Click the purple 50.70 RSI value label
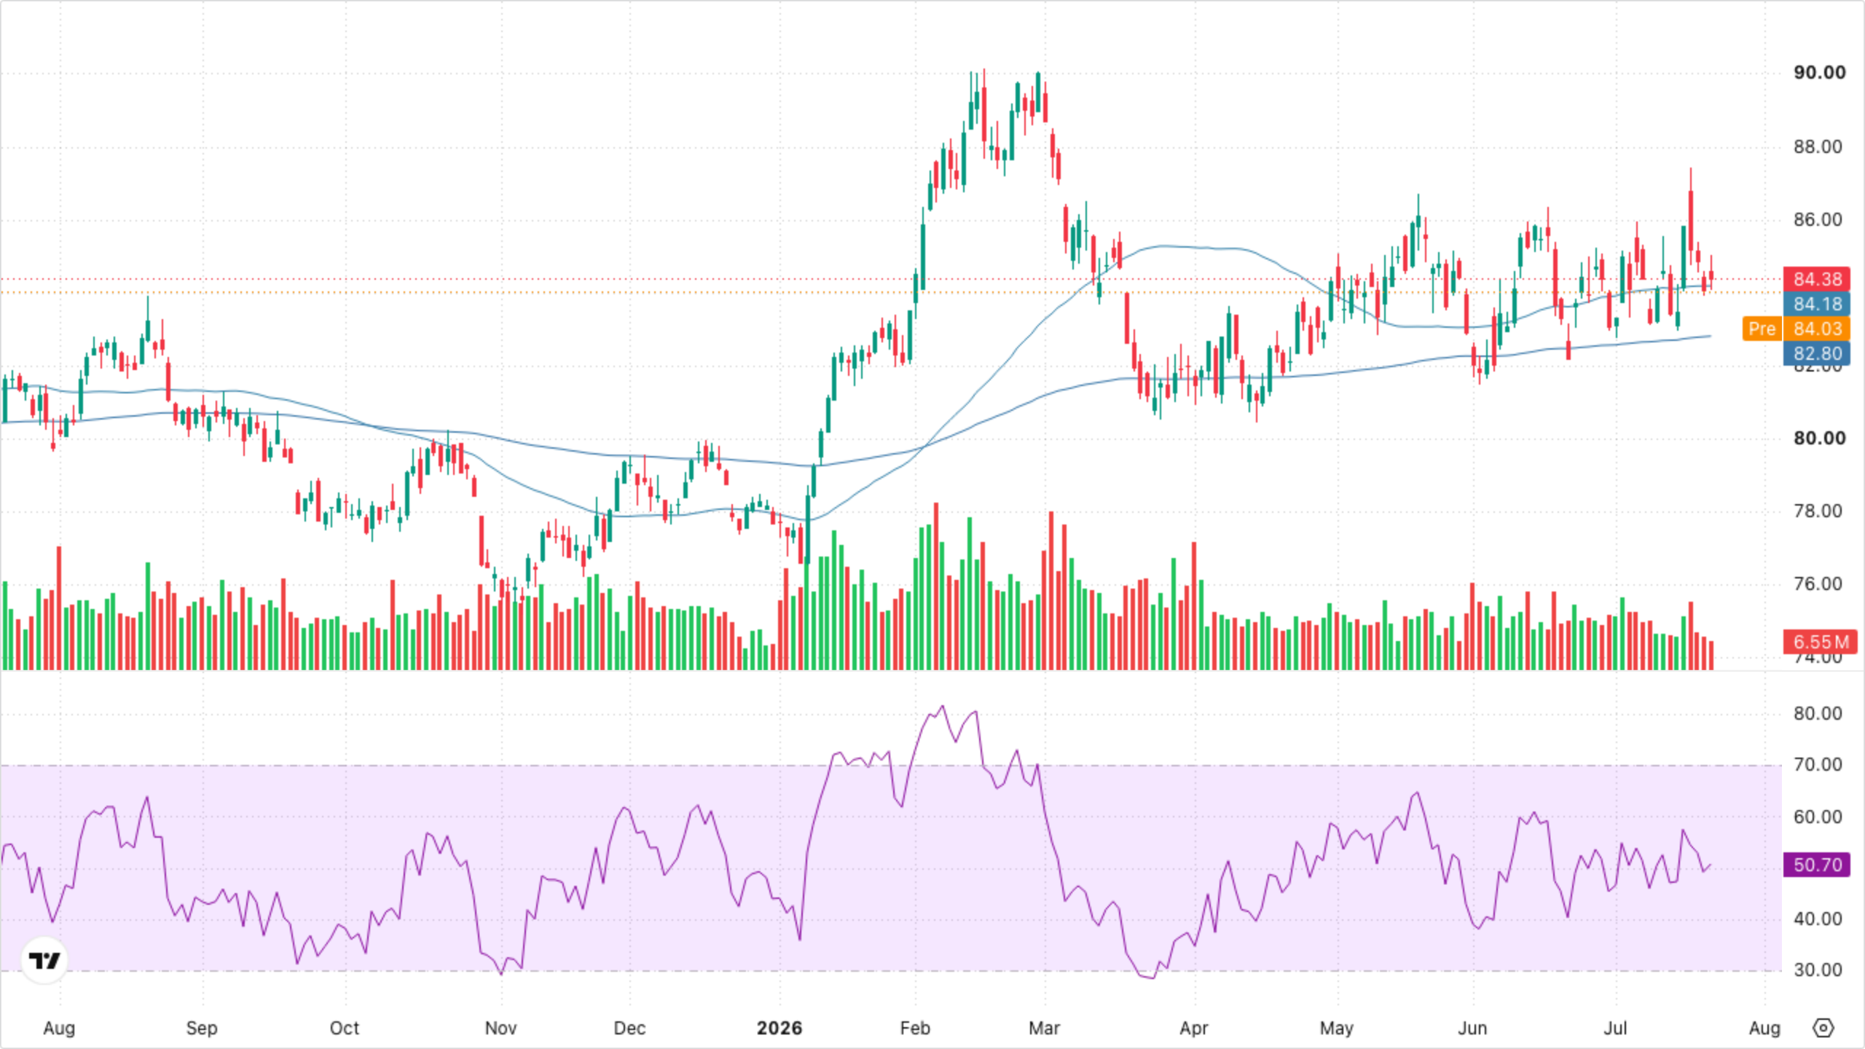 click(1817, 865)
